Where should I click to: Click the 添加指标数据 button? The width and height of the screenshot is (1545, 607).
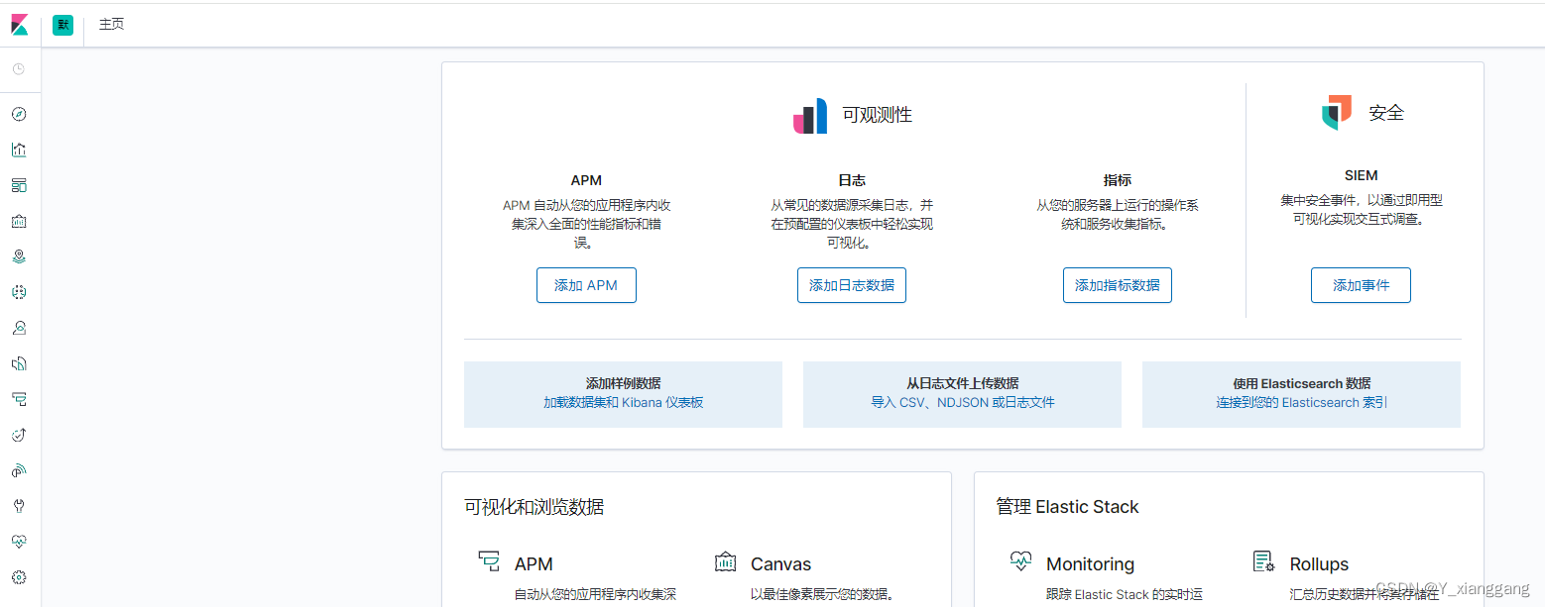[1117, 284]
